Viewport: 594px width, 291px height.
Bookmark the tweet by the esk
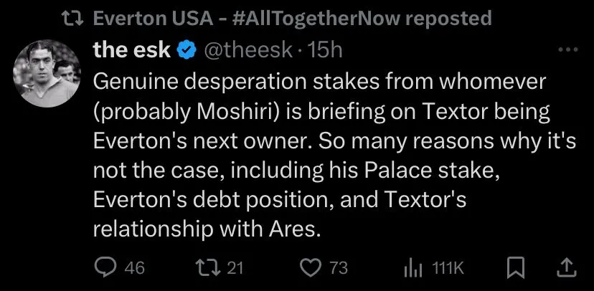coord(514,268)
